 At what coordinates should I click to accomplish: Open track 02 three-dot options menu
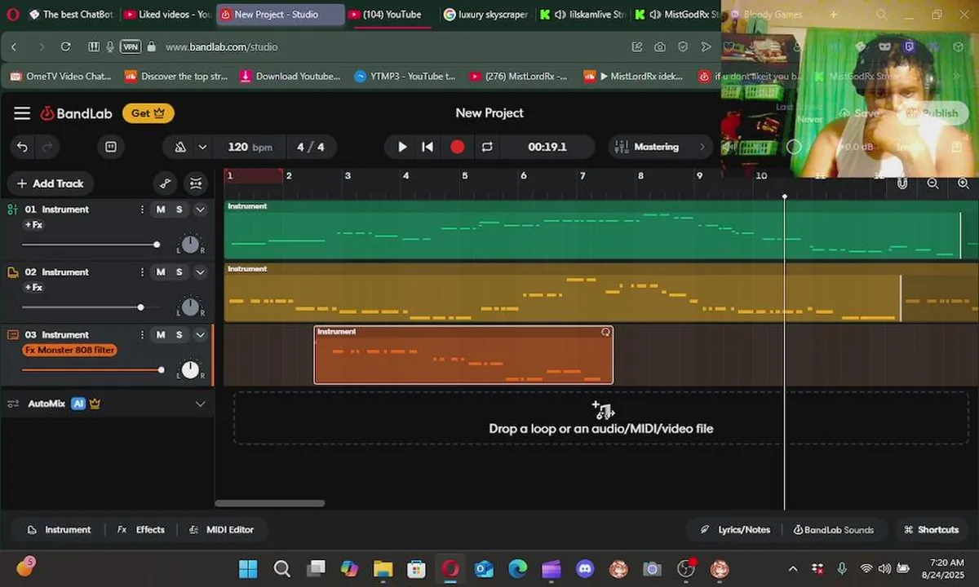(143, 272)
